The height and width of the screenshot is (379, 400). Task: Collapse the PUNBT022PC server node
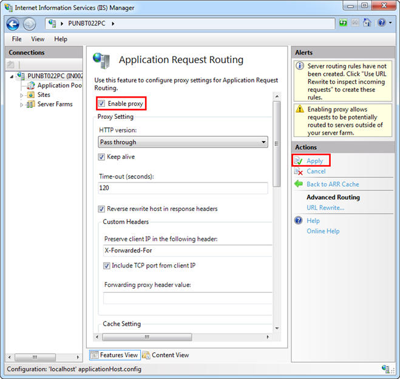click(13, 76)
